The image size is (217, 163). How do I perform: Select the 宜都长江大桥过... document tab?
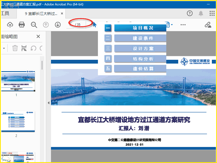[x=41, y=14]
